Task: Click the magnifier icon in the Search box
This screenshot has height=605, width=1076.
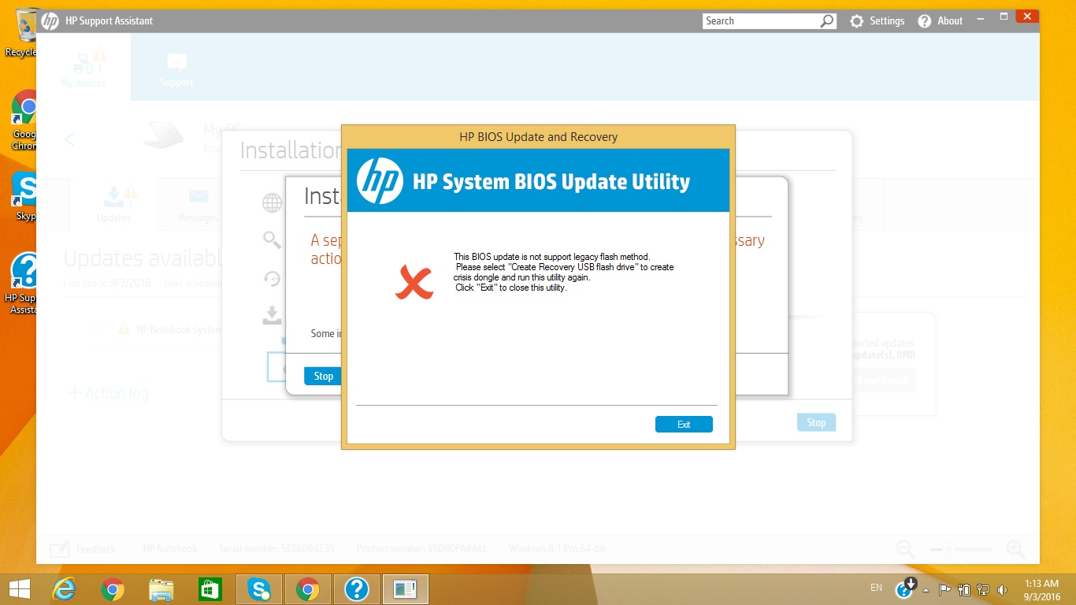Action: pos(827,21)
